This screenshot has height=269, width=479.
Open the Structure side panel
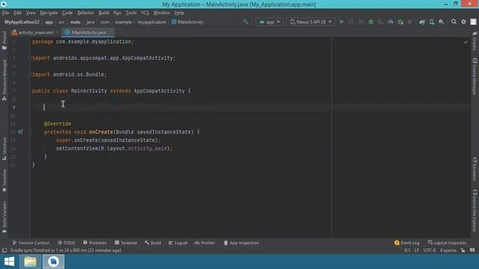4,149
